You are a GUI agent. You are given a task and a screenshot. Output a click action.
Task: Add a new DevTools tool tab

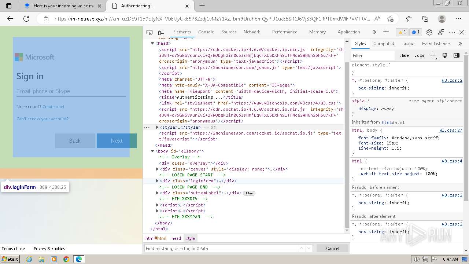(x=386, y=32)
